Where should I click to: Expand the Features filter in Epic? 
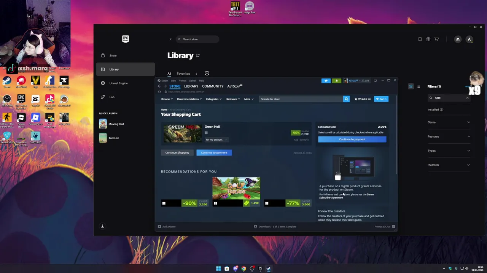[x=449, y=136]
